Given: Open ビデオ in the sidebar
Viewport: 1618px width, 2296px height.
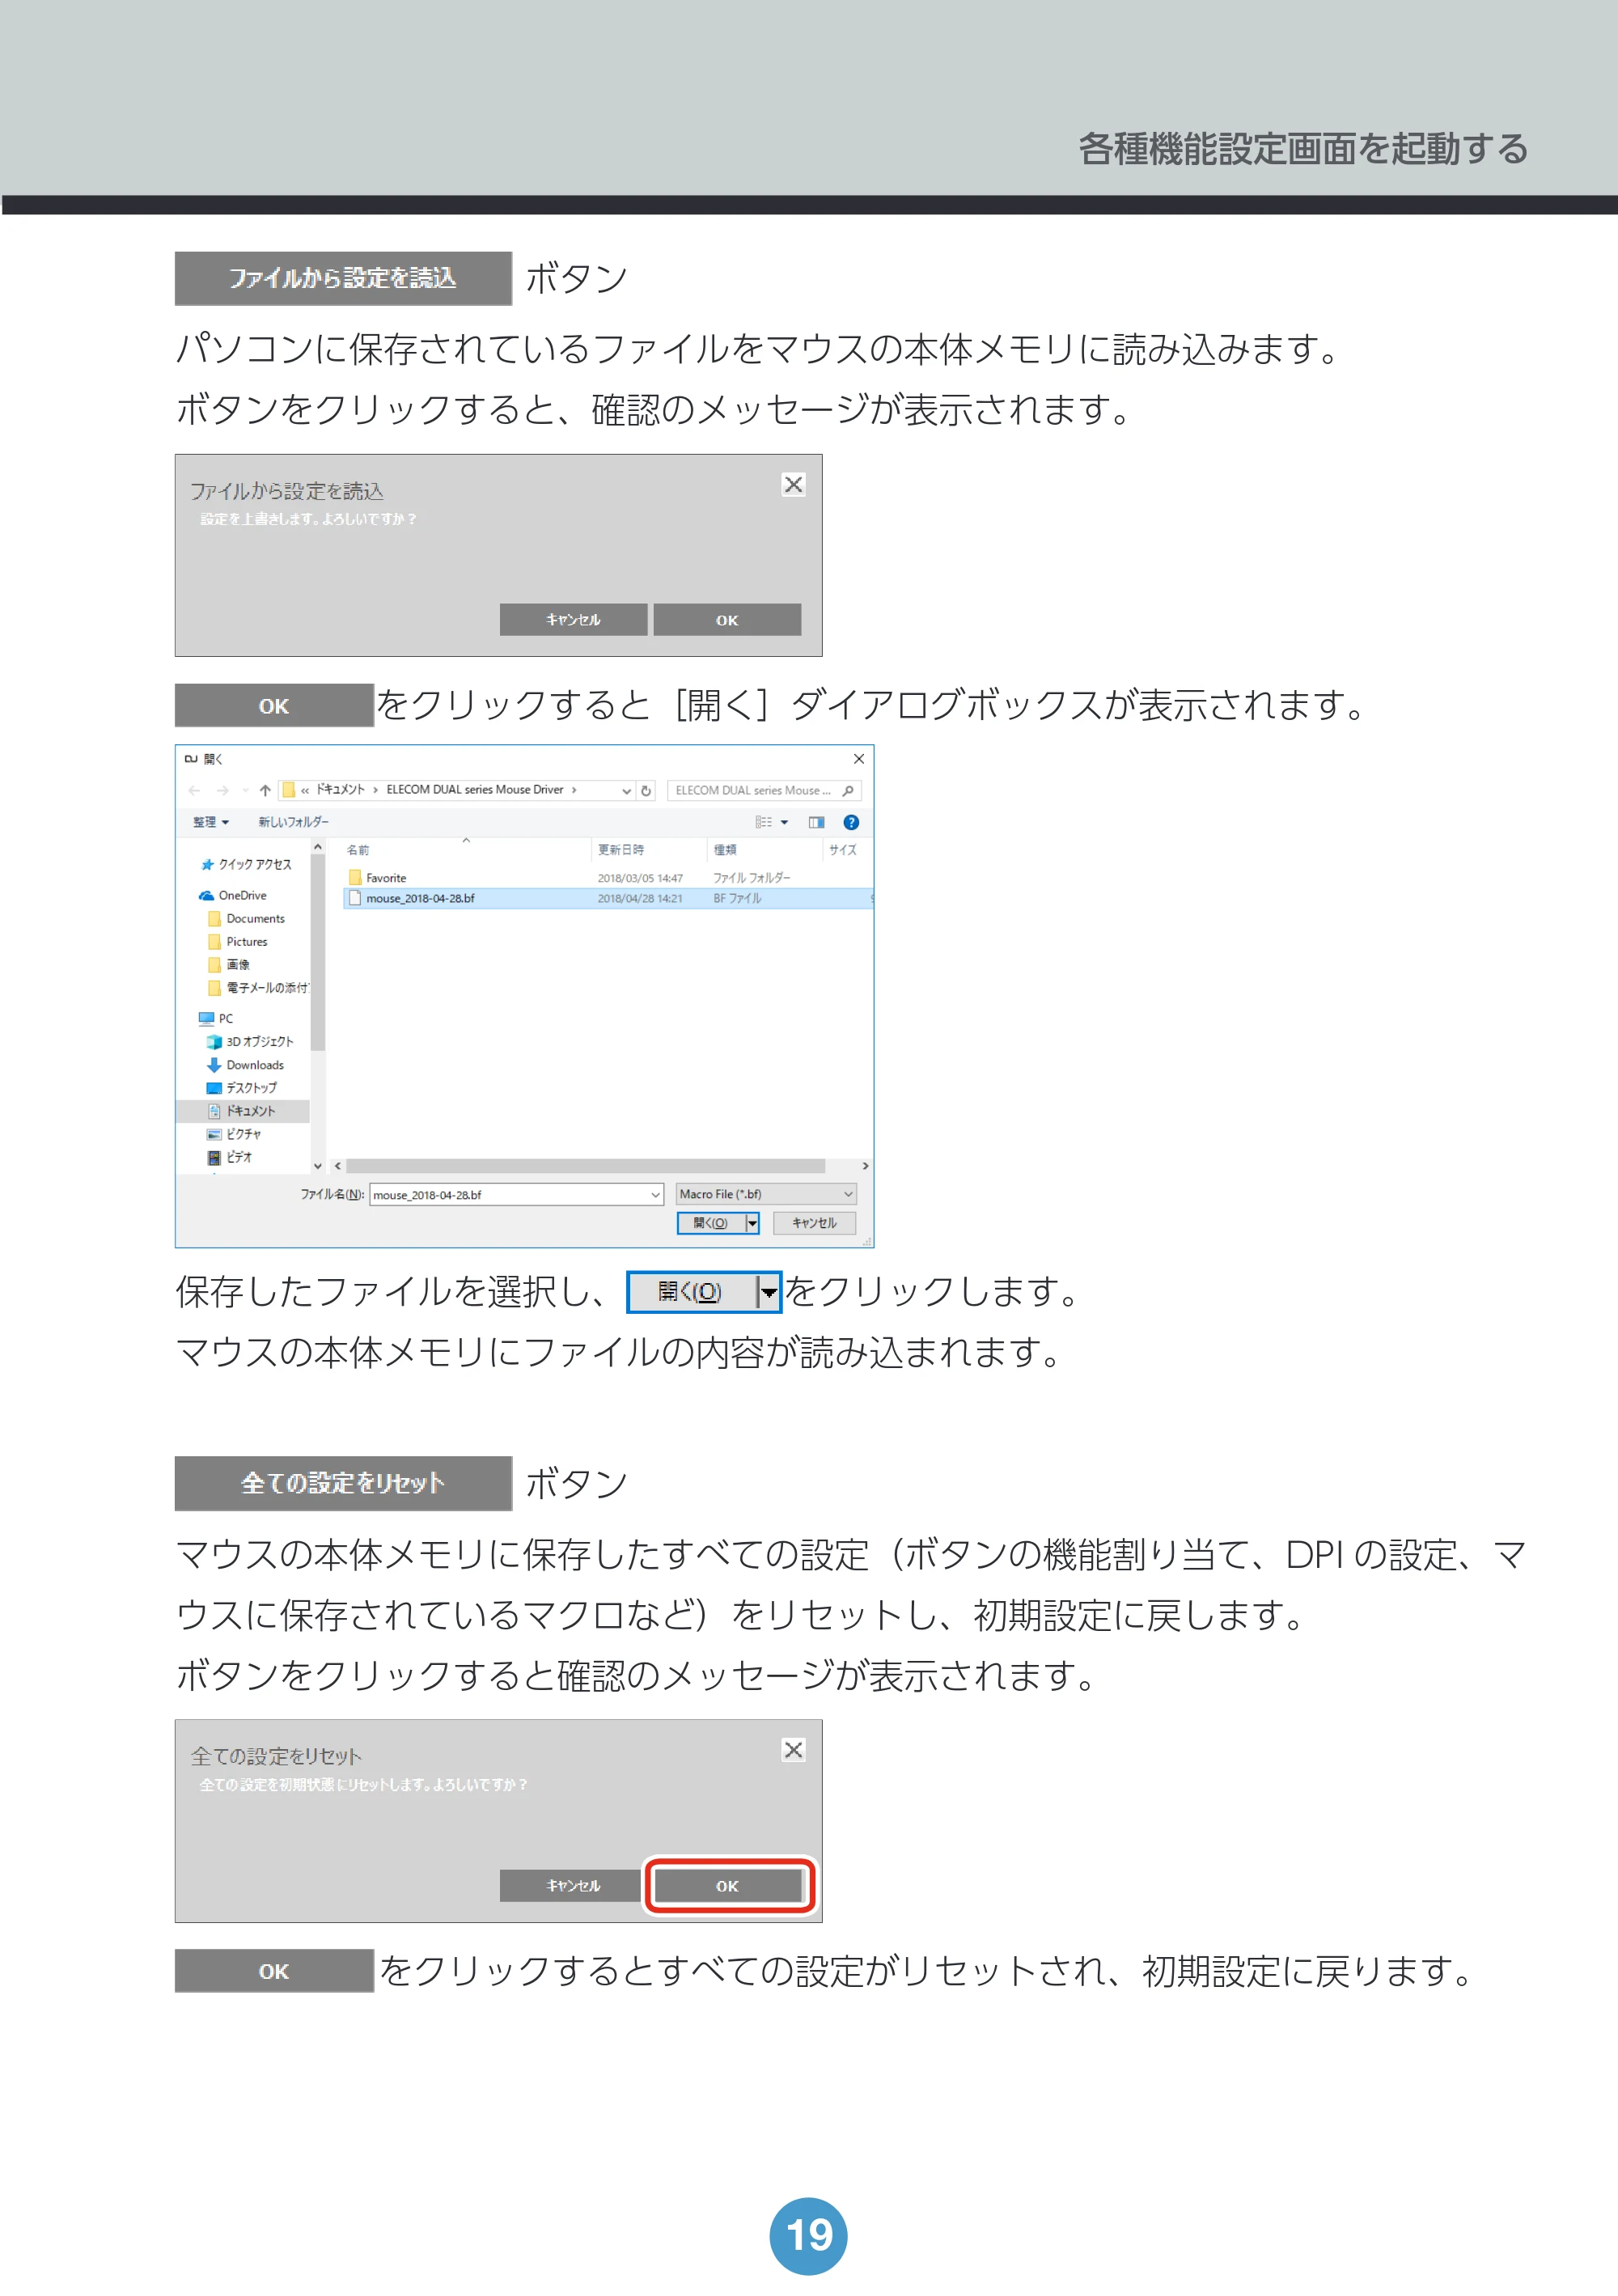Looking at the screenshot, I should pos(230,1157).
